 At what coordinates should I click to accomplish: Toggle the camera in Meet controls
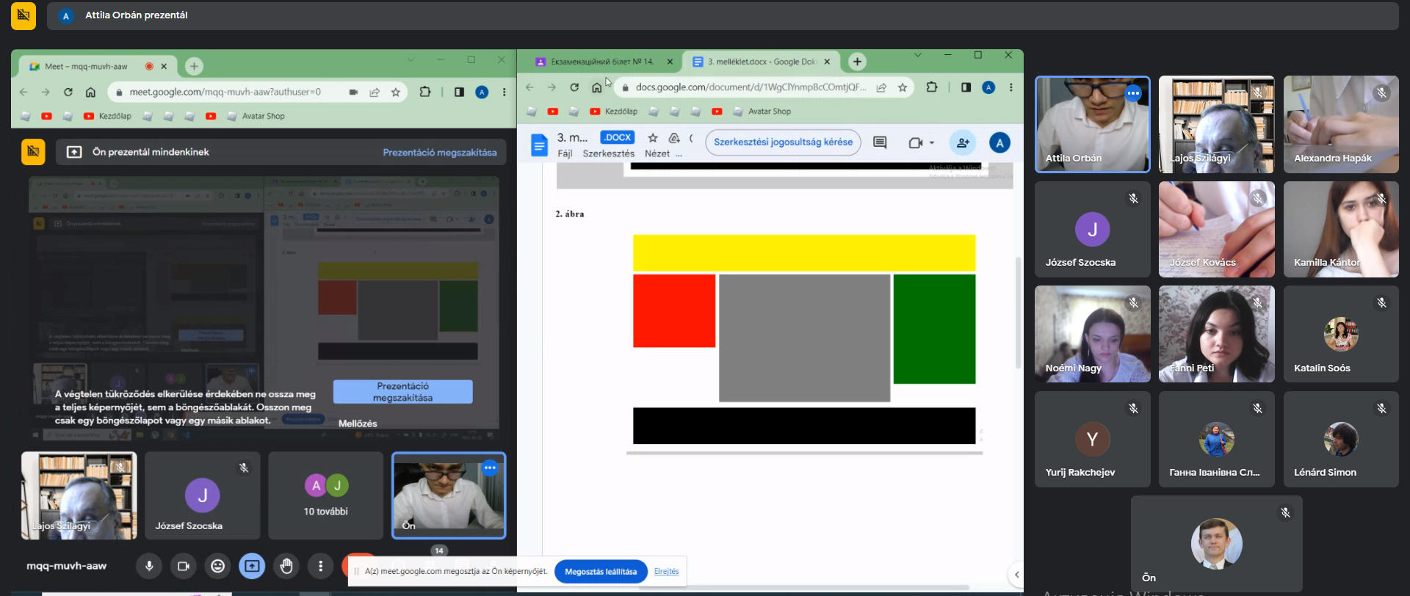[183, 566]
